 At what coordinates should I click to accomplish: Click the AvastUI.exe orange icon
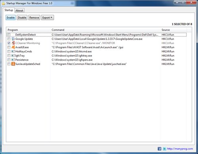point(13,47)
